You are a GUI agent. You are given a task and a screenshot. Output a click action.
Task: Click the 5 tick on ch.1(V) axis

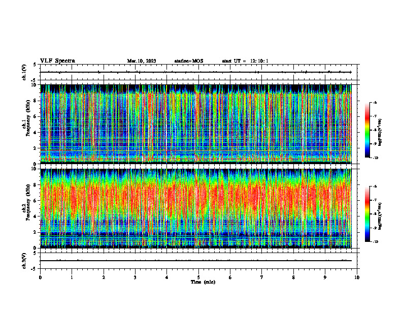click(x=35, y=65)
